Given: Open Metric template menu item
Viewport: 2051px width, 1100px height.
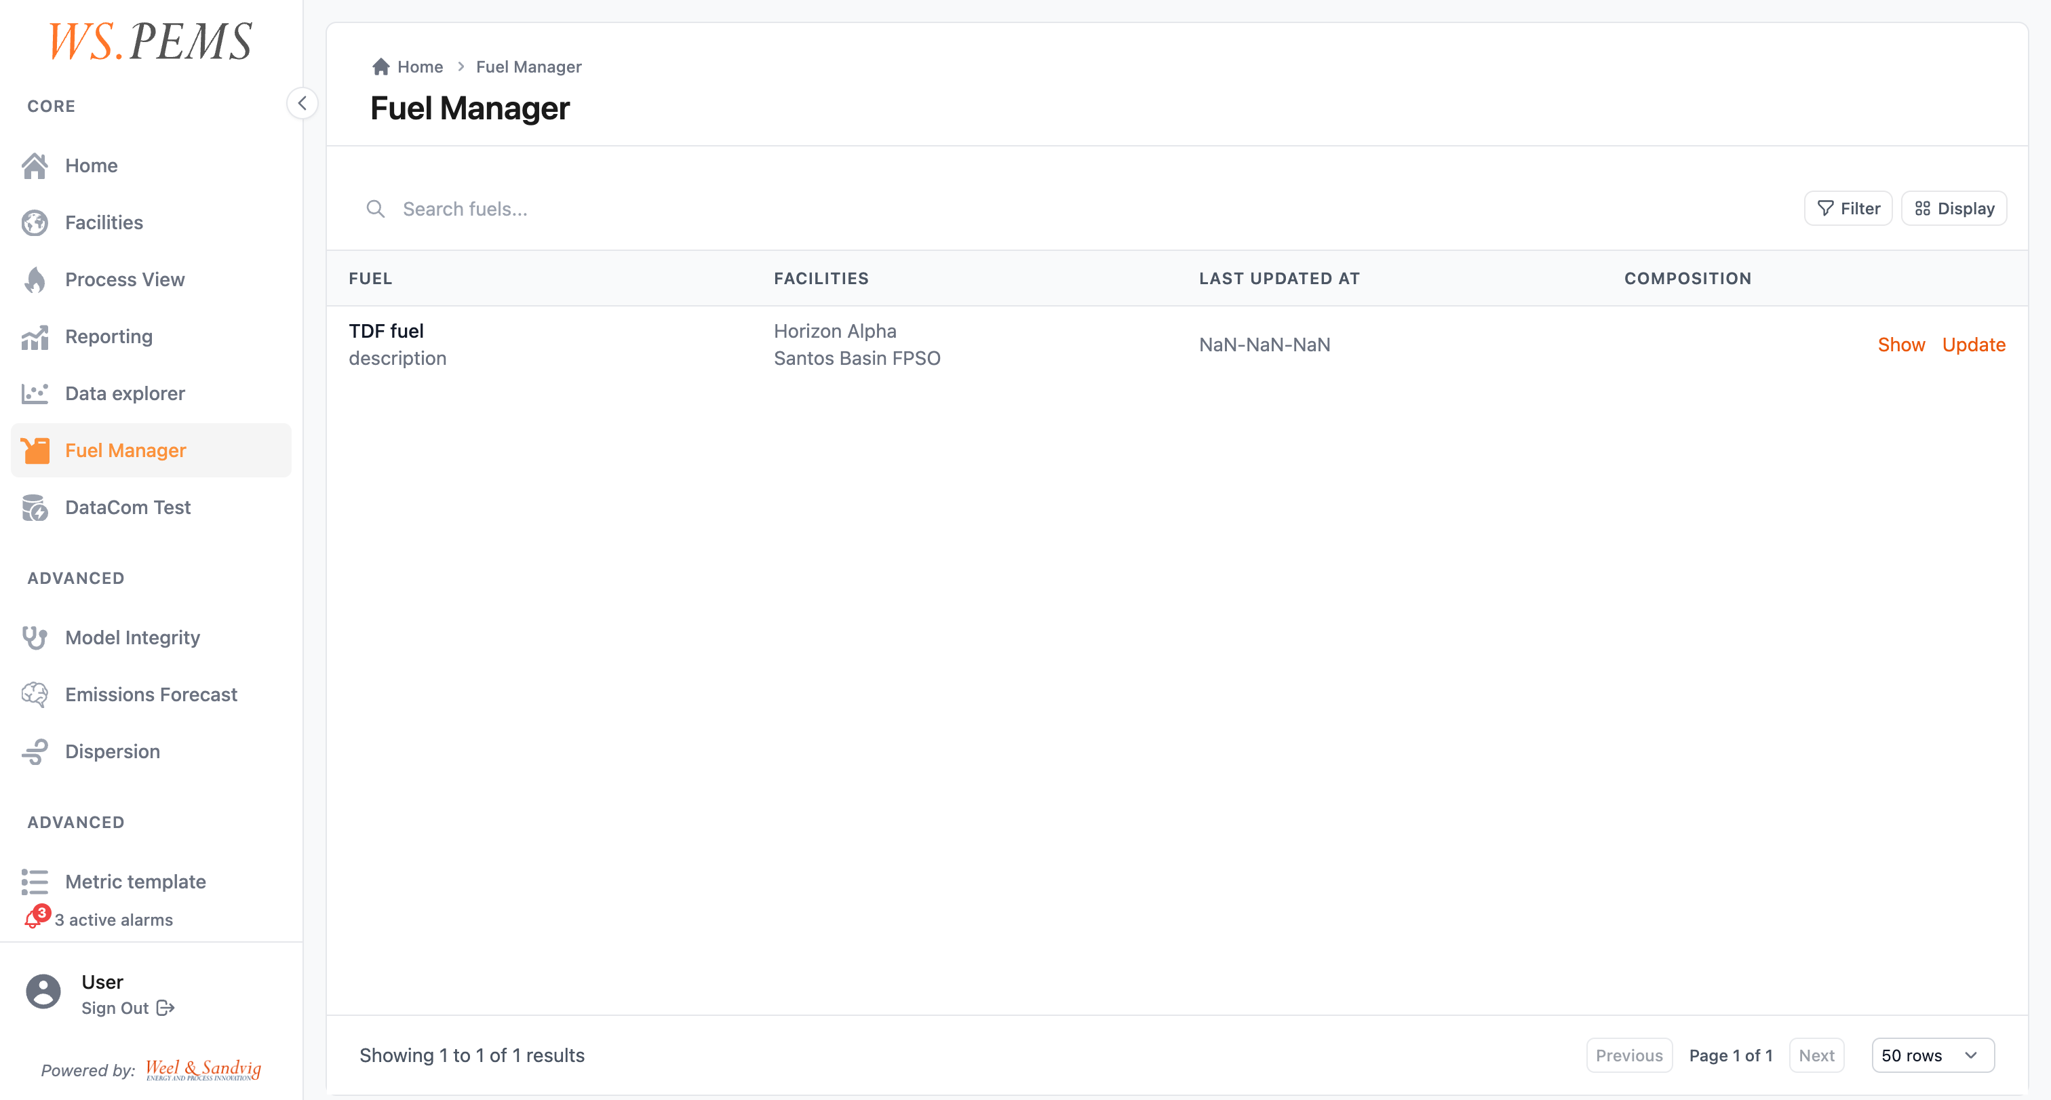Looking at the screenshot, I should [151, 882].
